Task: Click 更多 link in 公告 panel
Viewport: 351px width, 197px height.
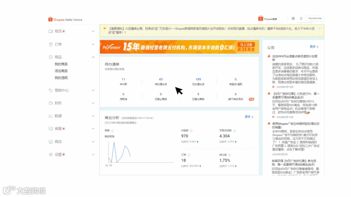Action: 314,47
